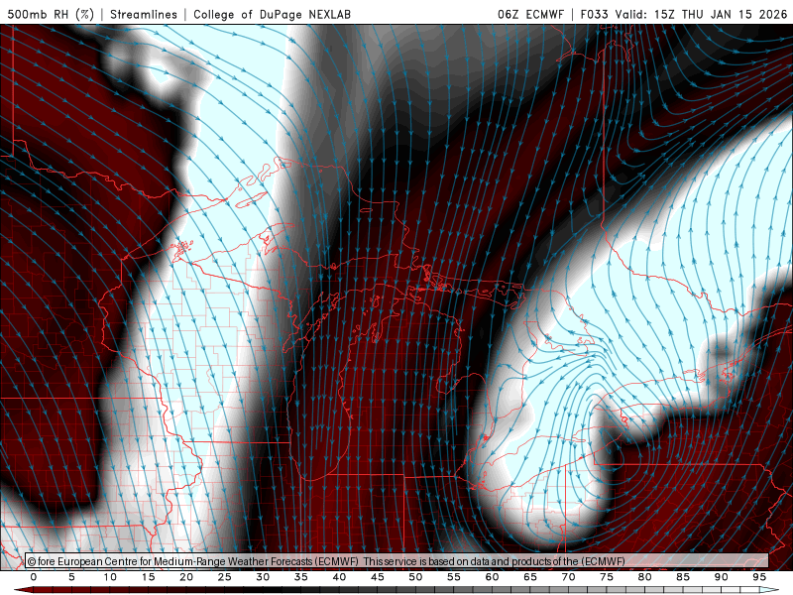Select the "90" value on the color scale
The width and height of the screenshot is (793, 595).
(x=722, y=577)
